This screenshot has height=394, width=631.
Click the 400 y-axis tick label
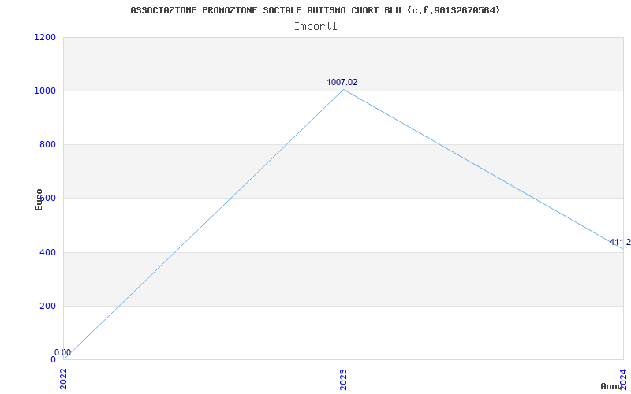[x=47, y=252]
